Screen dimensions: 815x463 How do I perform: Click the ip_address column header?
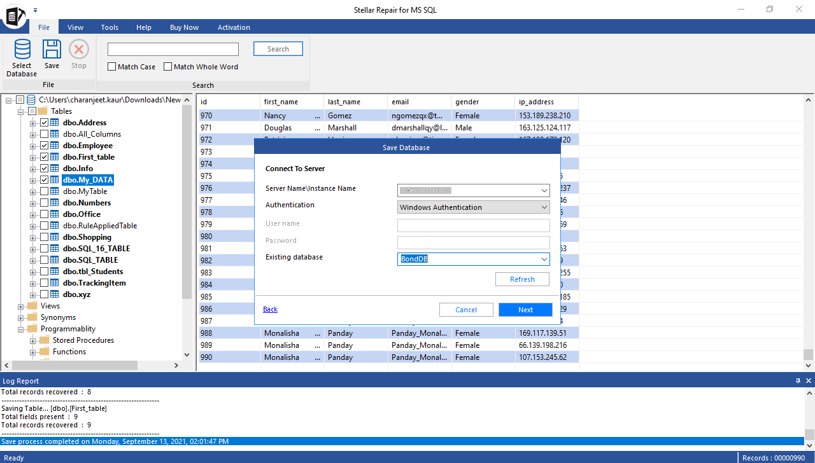pos(547,102)
